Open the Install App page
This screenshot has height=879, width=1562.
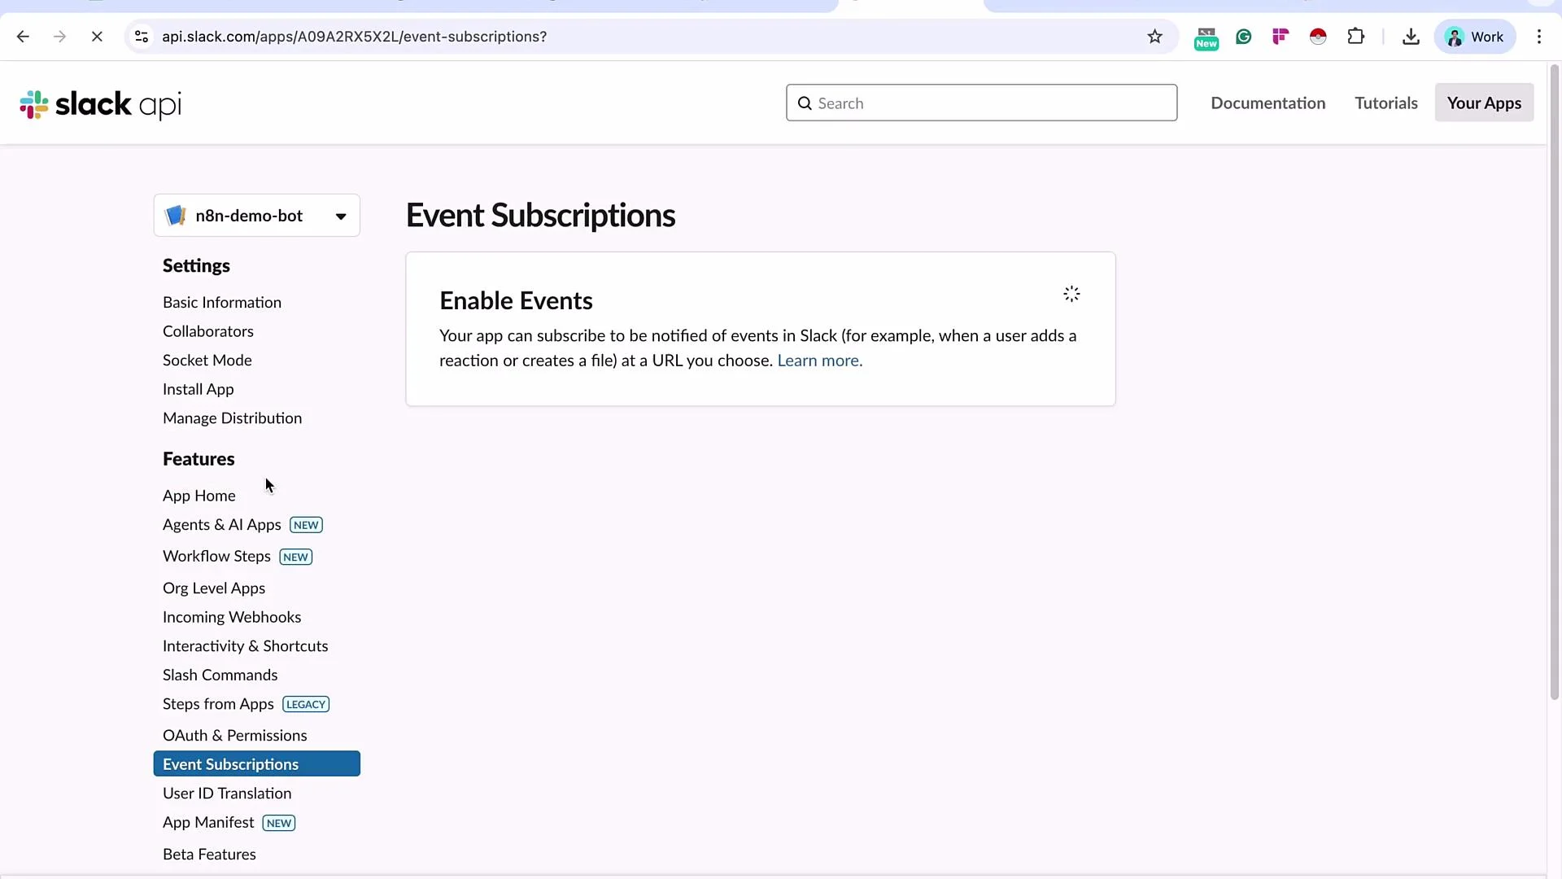pos(199,390)
